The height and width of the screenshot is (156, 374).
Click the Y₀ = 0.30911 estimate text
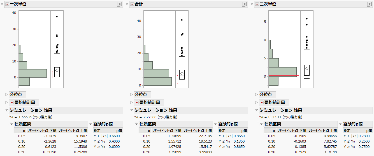pyautogui.click(x=280, y=117)
